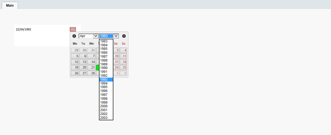Select year 1983 from list
The image size is (331, 135).
coord(106,41)
